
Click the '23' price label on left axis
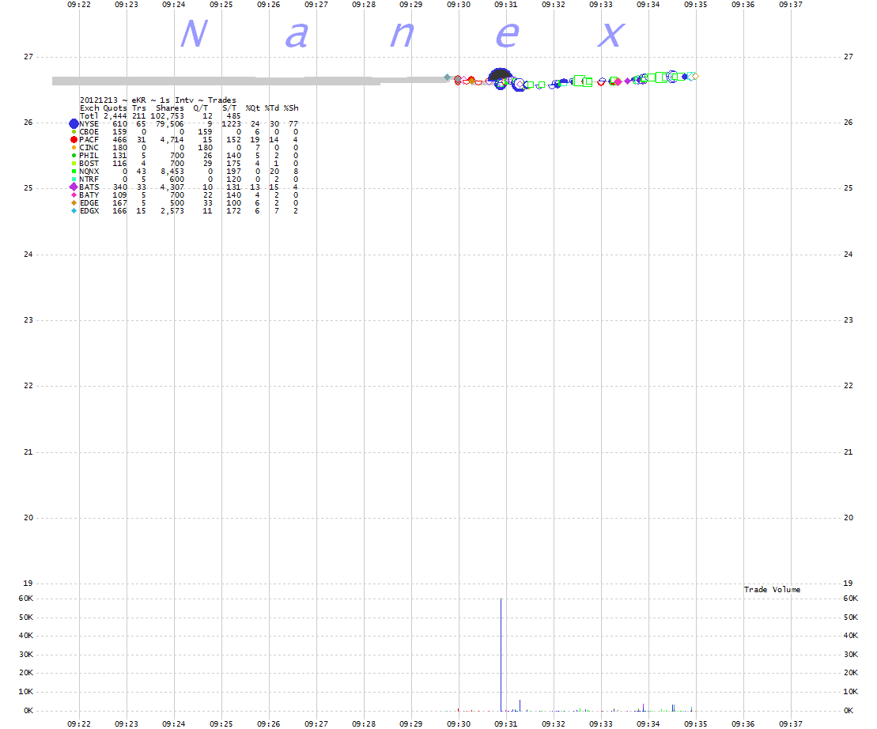[28, 319]
